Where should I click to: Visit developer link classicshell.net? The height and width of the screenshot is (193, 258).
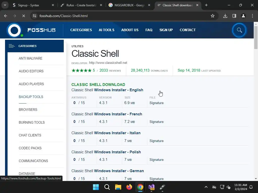(x=108, y=63)
